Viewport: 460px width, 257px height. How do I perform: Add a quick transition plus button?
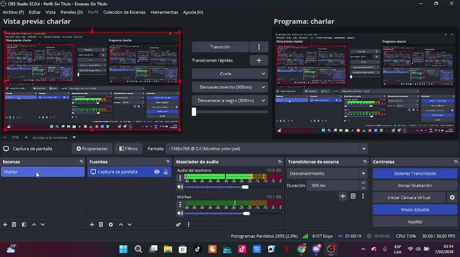point(259,60)
